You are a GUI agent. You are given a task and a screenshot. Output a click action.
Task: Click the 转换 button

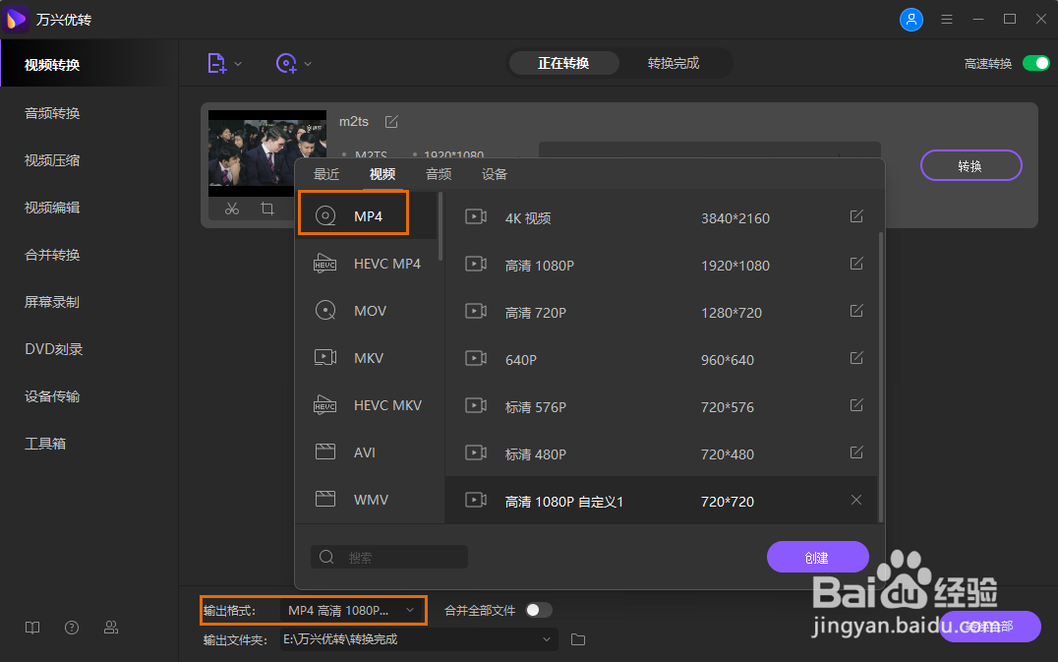click(x=970, y=165)
